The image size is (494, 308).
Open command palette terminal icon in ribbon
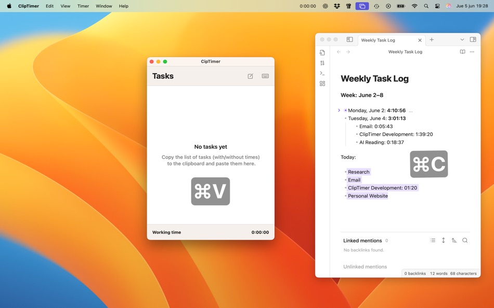322,73
